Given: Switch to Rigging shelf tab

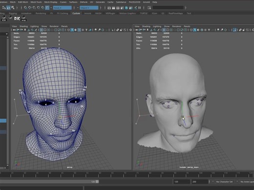Looking at the screenshot, I should 13,13.
